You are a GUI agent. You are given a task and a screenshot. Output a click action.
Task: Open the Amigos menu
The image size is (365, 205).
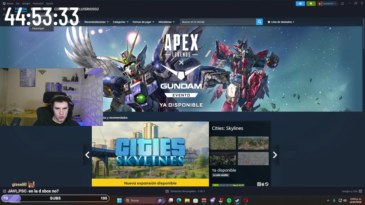point(26,3)
